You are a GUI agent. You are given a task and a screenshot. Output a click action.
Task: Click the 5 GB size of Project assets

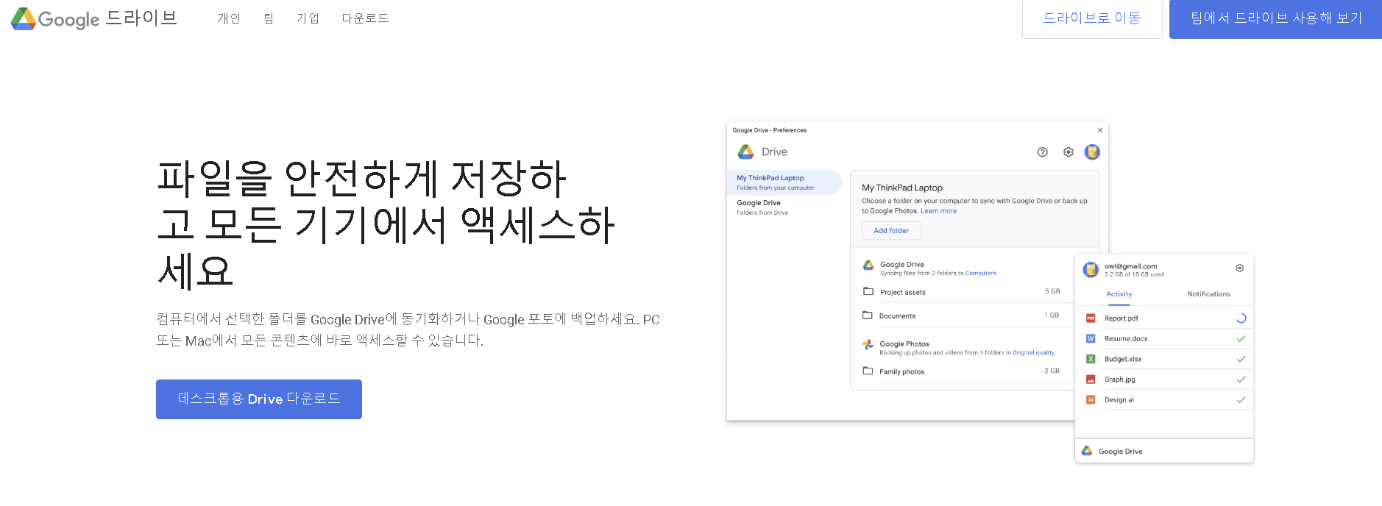pos(1052,291)
